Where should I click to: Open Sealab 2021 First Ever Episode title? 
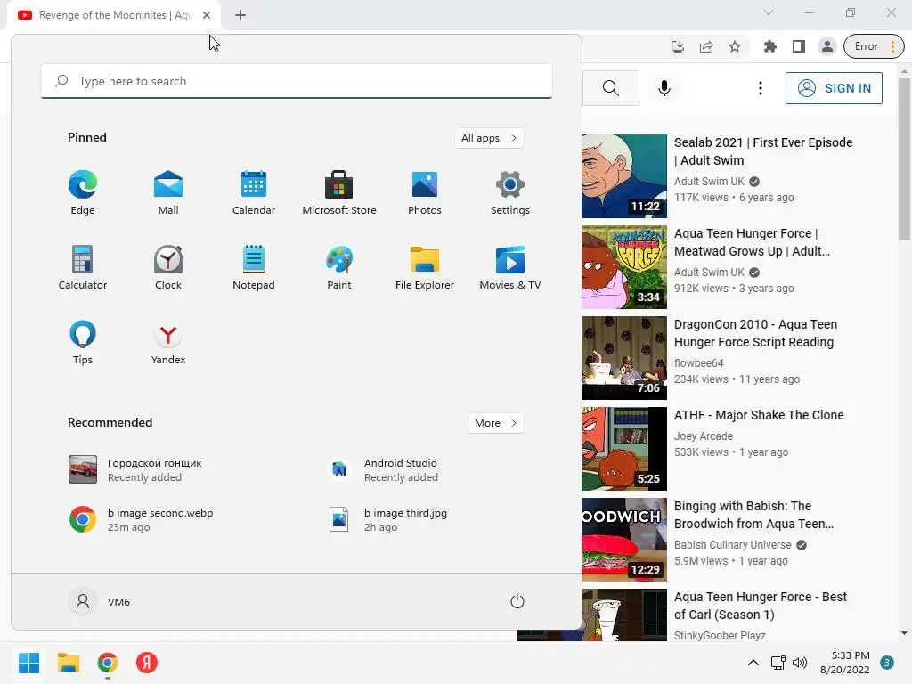(x=763, y=151)
